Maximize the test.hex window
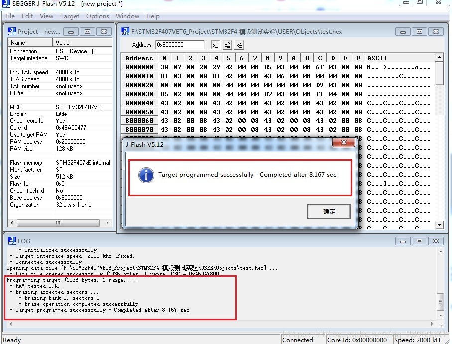452x344 pixels. click(x=420, y=32)
